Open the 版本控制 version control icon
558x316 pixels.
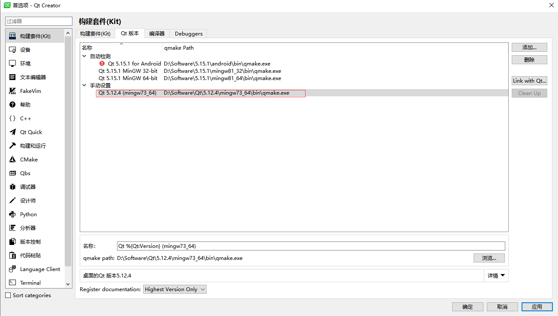[12, 242]
